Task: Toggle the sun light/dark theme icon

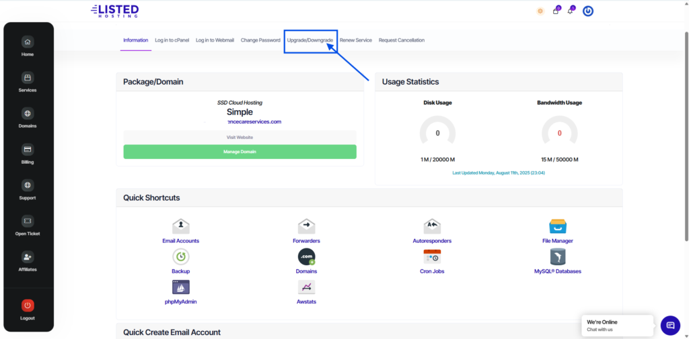Action: [x=540, y=11]
